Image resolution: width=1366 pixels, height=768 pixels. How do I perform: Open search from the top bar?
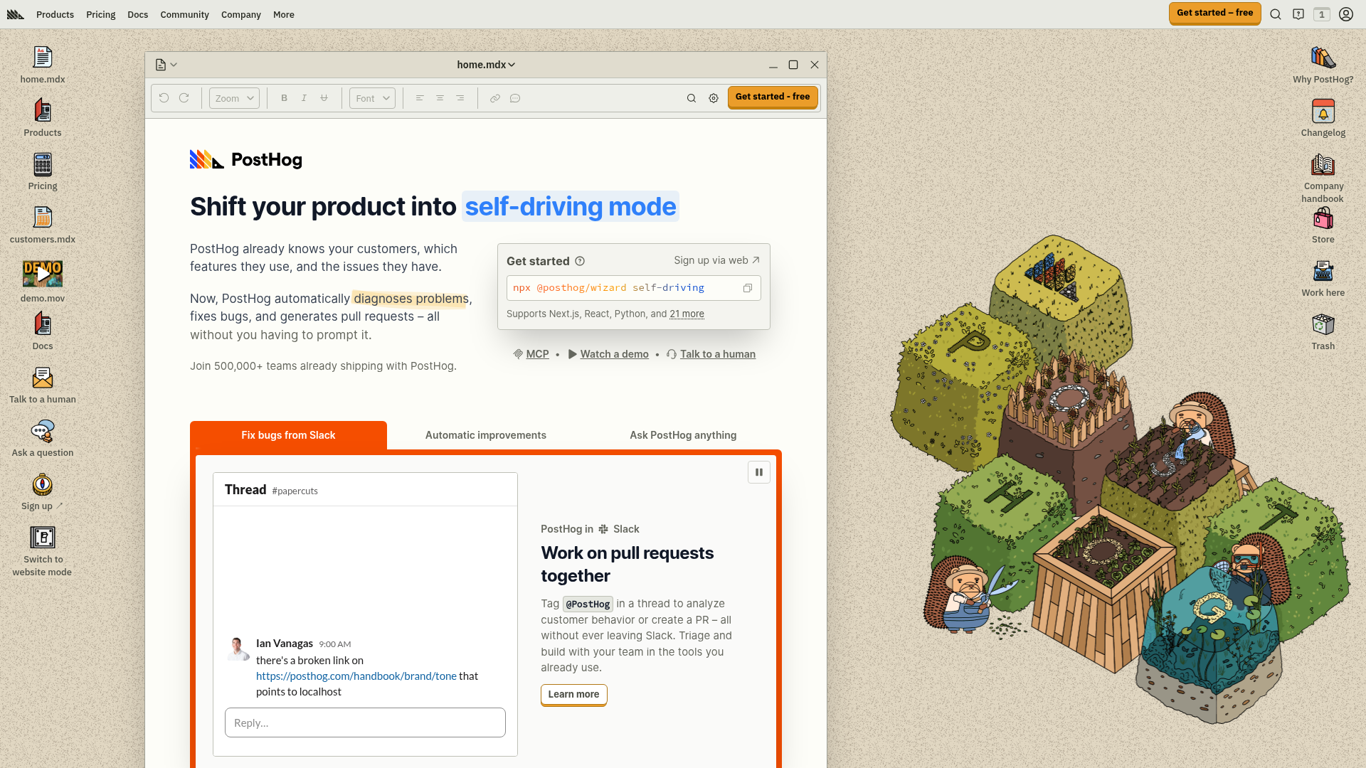coord(1276,14)
